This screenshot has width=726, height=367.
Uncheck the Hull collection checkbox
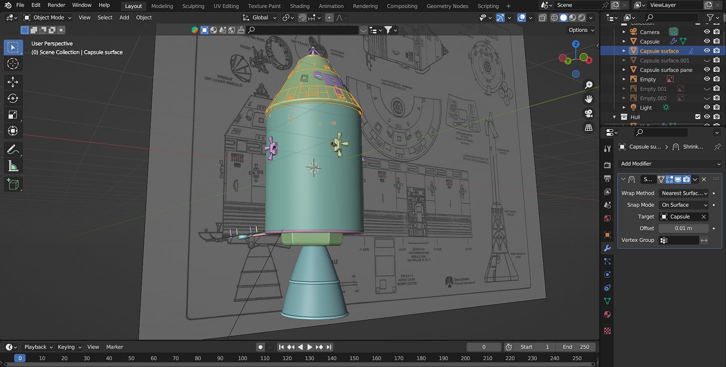coord(698,117)
